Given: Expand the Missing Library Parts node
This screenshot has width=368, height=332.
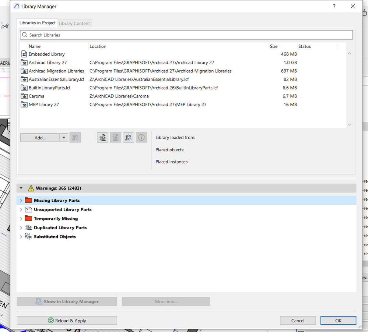Looking at the screenshot, I should click(21, 201).
